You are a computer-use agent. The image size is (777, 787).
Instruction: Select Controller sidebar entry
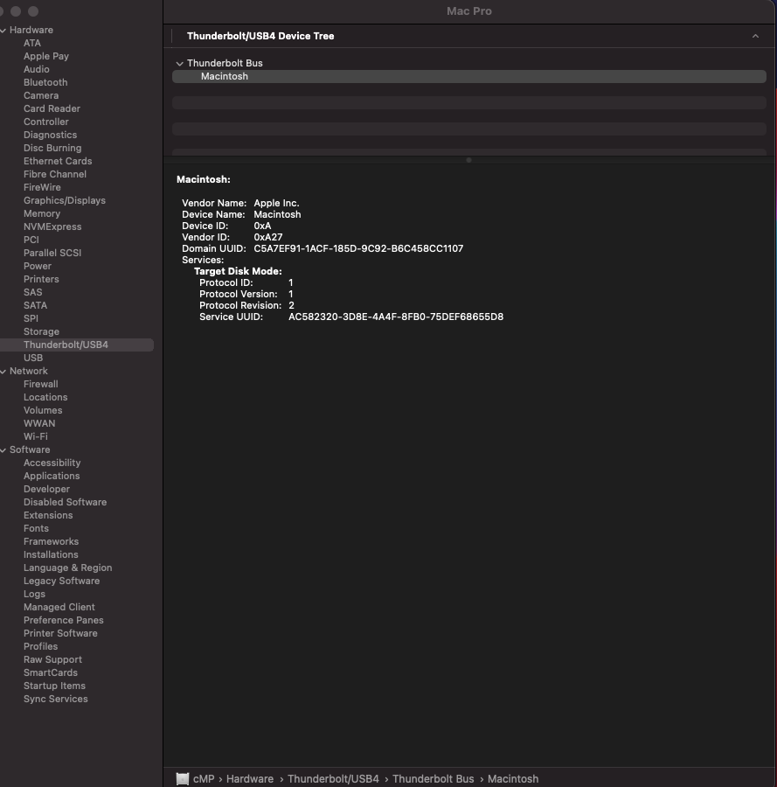(x=45, y=122)
